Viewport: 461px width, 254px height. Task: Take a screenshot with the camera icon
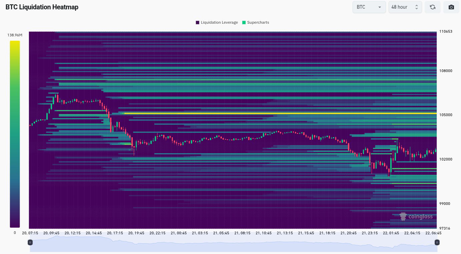(x=451, y=7)
